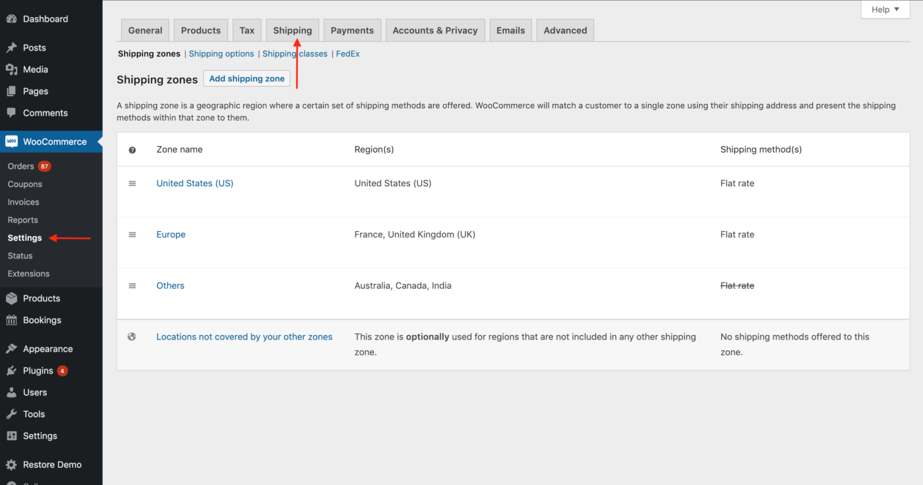Screen dimensions: 923x485
Task: Click the Restore Demo gear icon
Action: click(12, 464)
